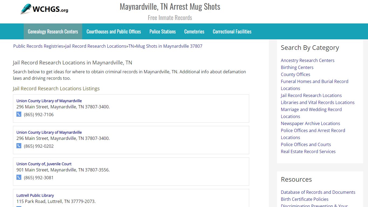Viewport: 368px width, 207px height.
Task: Open Police Offices and Courts category
Action: click(x=306, y=144)
